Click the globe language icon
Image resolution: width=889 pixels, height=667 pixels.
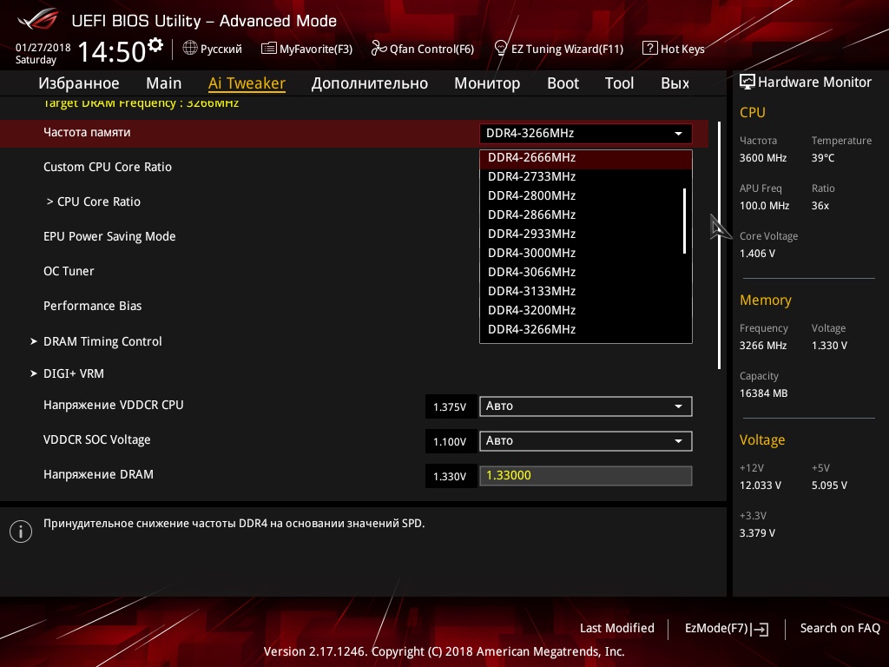190,49
